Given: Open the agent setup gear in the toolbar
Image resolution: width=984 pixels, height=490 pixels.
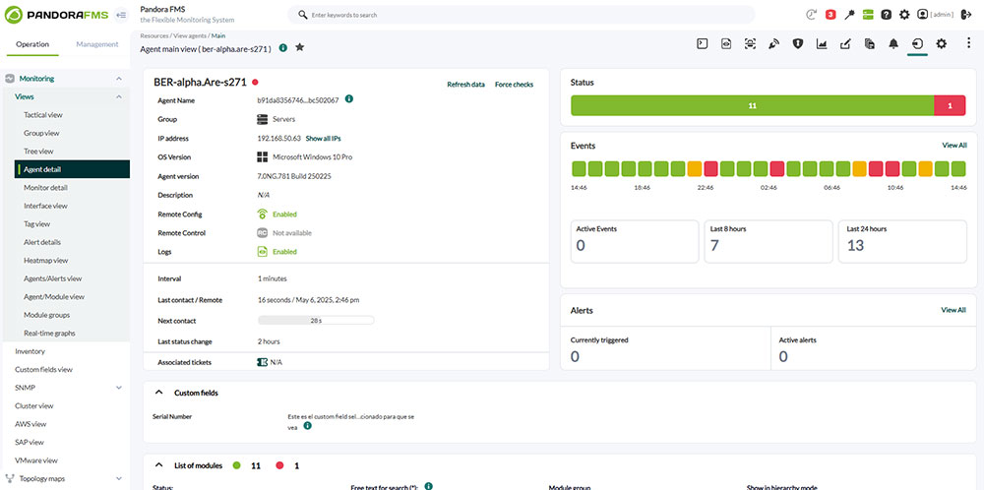Looking at the screenshot, I should click(942, 44).
